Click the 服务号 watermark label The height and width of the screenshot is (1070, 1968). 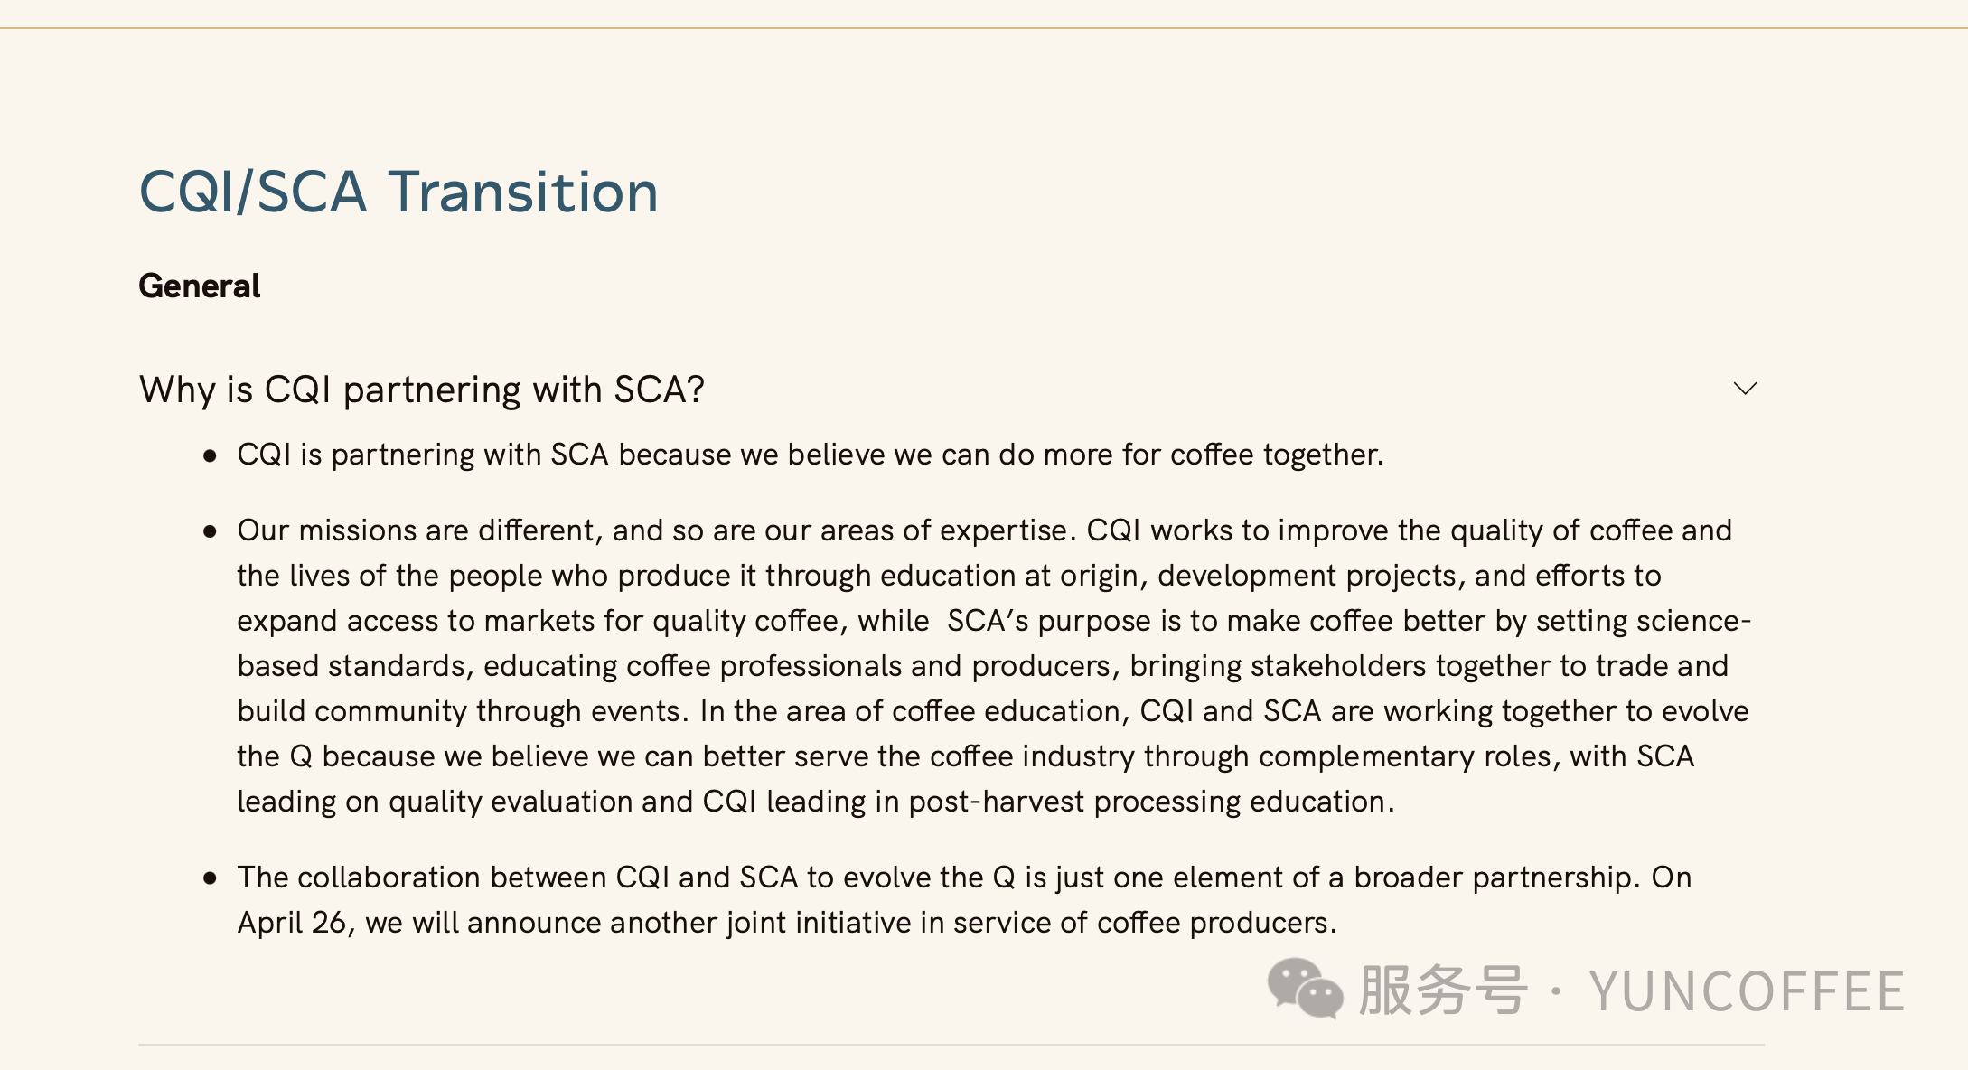1442,990
